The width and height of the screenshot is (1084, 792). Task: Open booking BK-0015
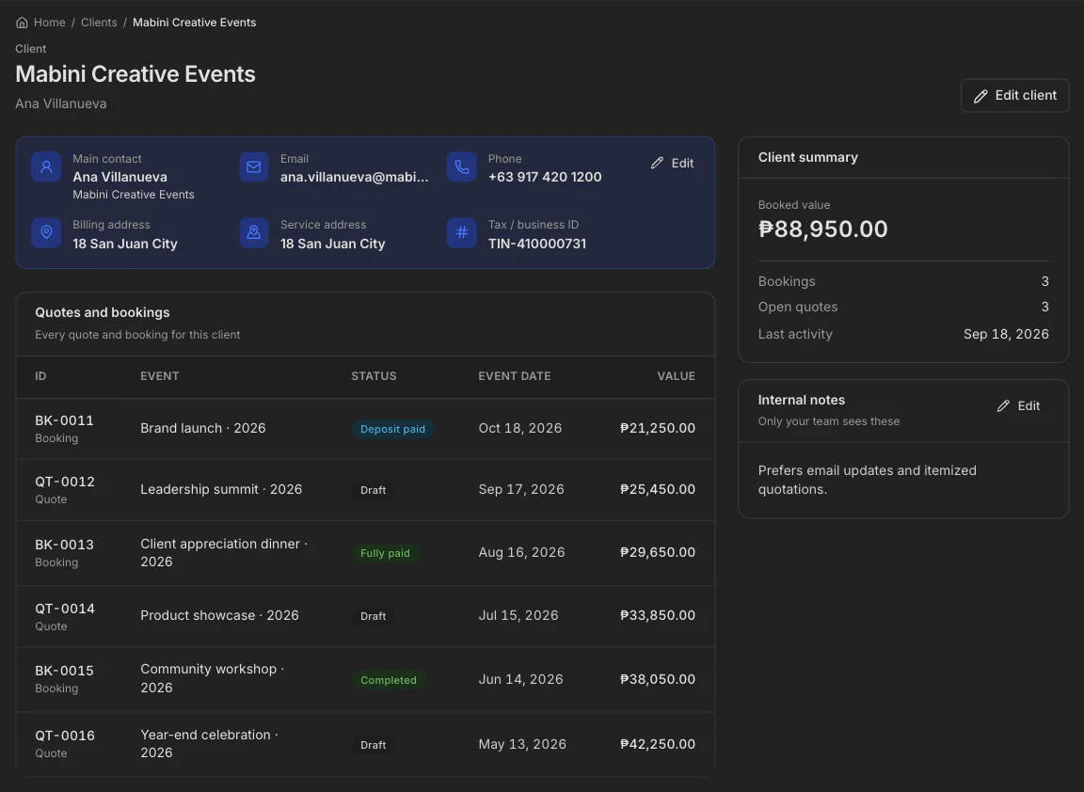pyautogui.click(x=64, y=671)
